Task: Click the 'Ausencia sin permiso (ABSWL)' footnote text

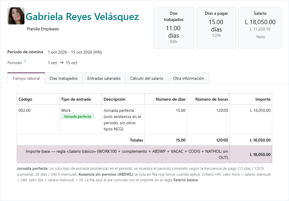Action: pos(106,174)
